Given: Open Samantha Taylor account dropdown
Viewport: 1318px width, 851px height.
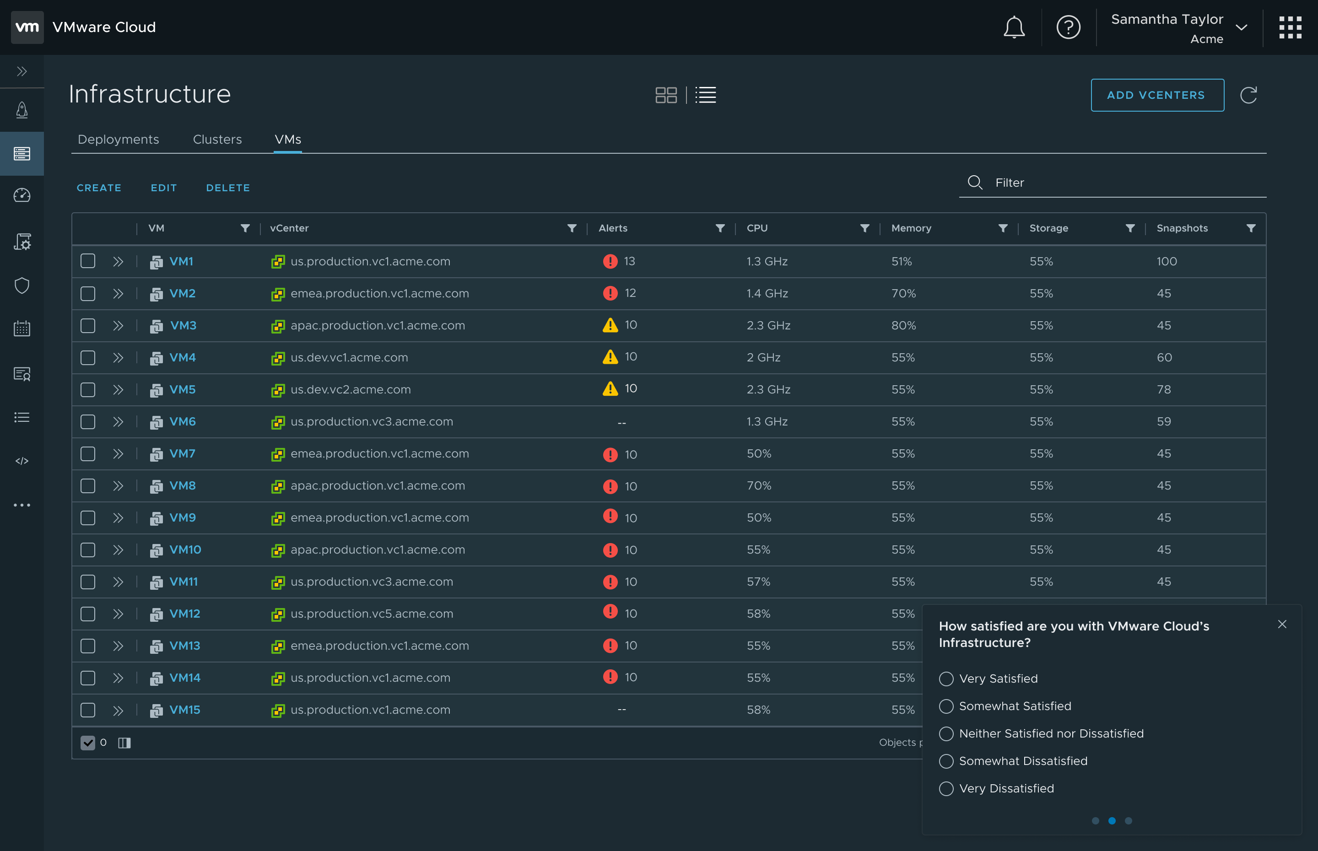Looking at the screenshot, I should [x=1179, y=28].
